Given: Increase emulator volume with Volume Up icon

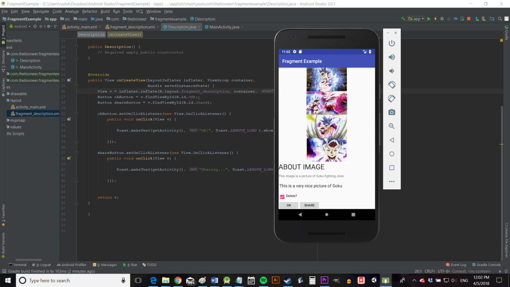Looking at the screenshot, I should [392, 57].
